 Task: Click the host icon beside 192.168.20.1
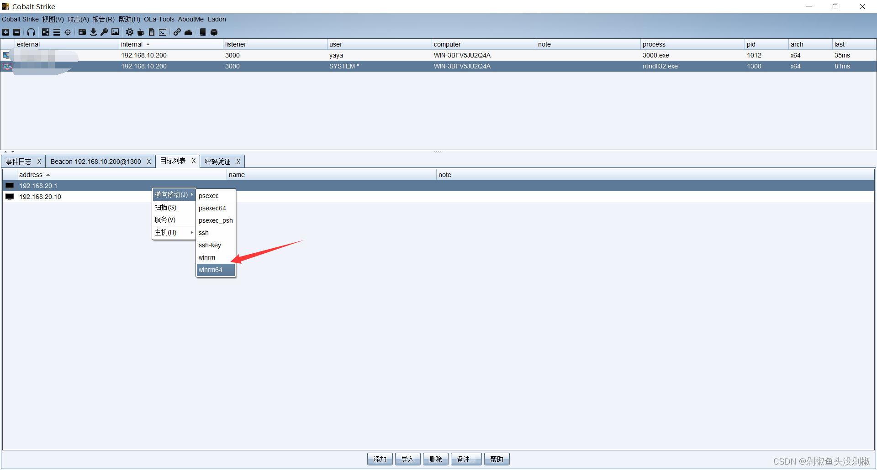pos(10,186)
